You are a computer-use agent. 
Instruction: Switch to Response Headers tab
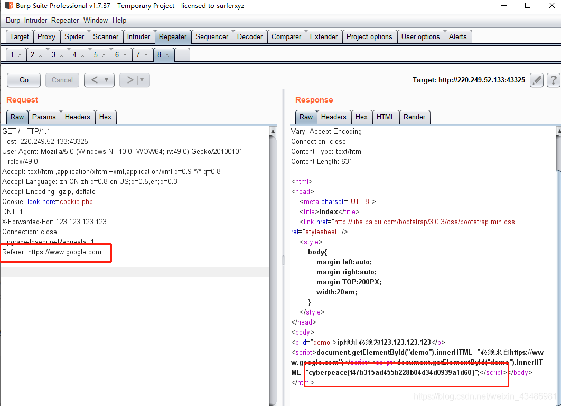click(x=333, y=117)
